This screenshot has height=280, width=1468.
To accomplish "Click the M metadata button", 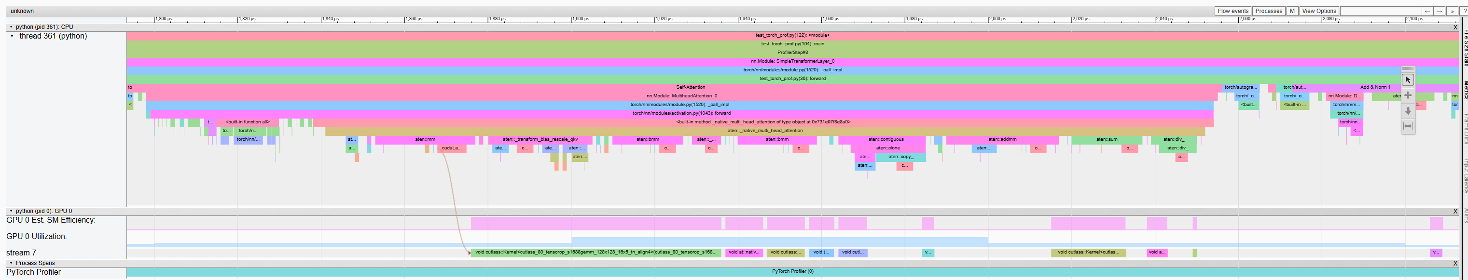I will [1292, 11].
